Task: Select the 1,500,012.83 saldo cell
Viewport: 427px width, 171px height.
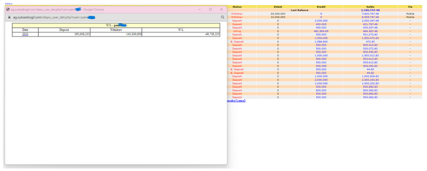Action: (370, 55)
